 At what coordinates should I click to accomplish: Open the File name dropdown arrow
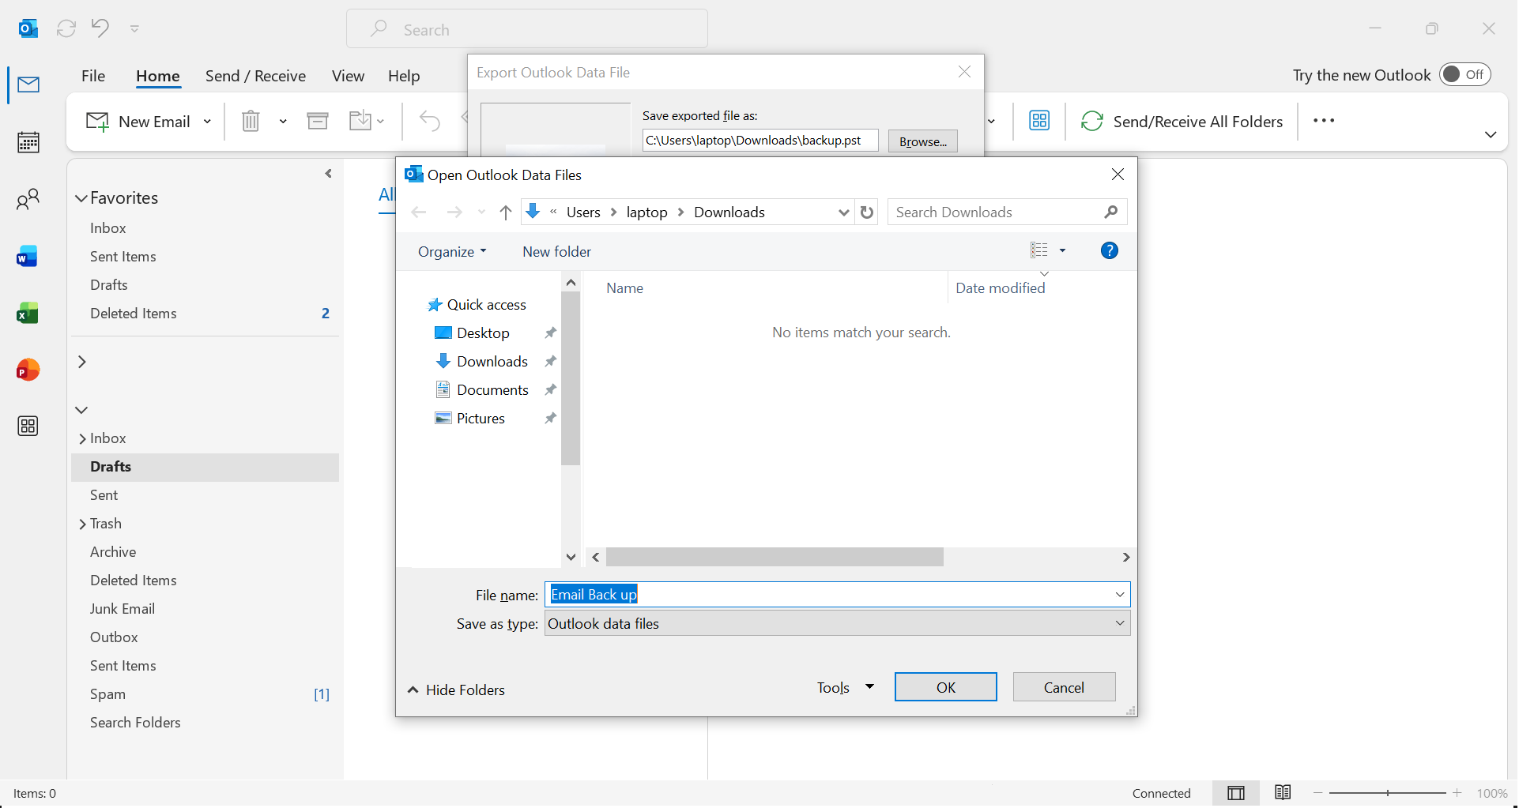[x=1120, y=595]
